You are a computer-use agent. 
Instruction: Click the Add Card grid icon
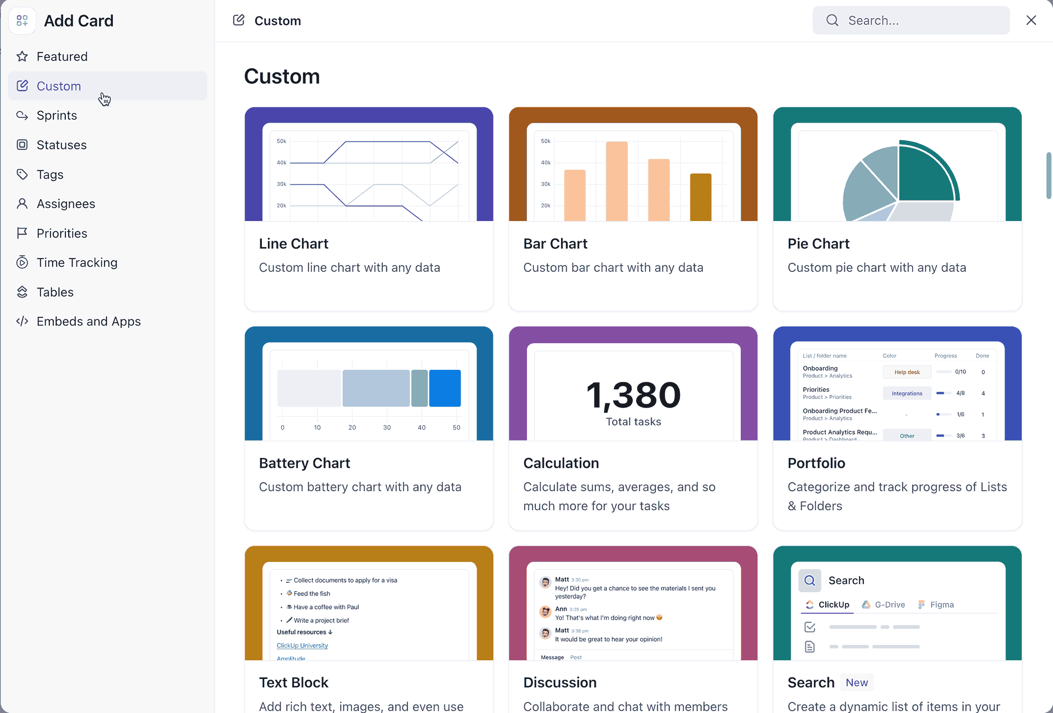pos(22,21)
